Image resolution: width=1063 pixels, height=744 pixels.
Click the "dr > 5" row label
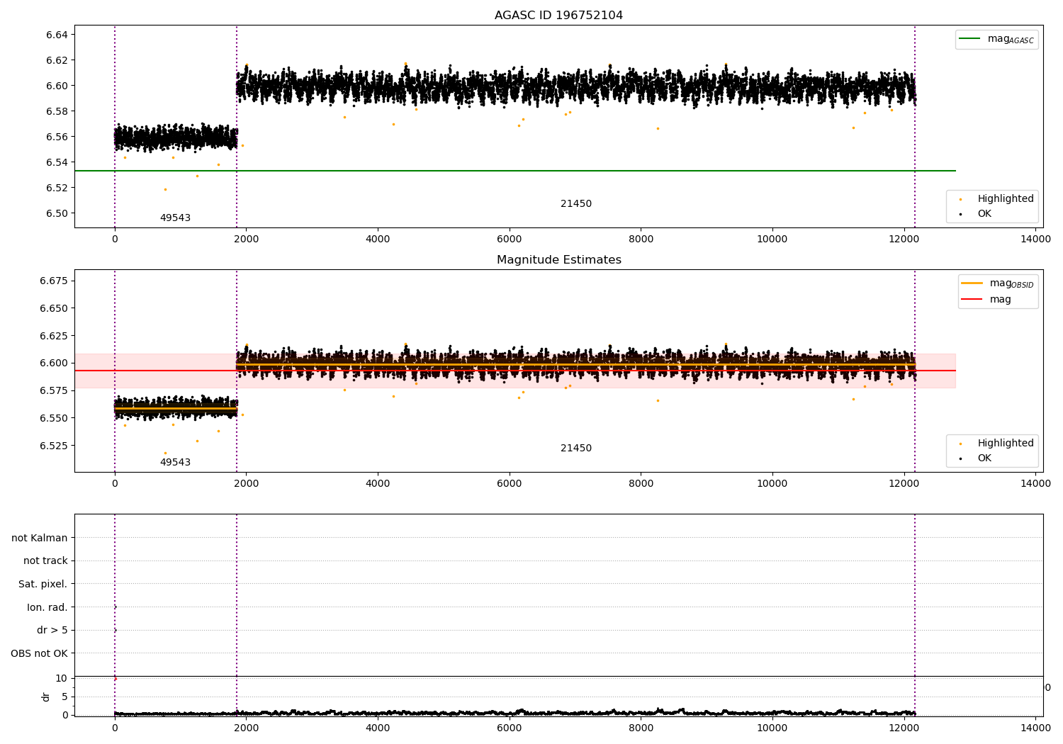coord(52,630)
